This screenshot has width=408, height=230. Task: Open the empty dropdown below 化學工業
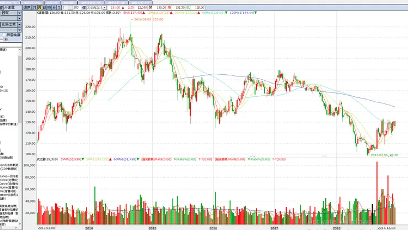(x=19, y=30)
